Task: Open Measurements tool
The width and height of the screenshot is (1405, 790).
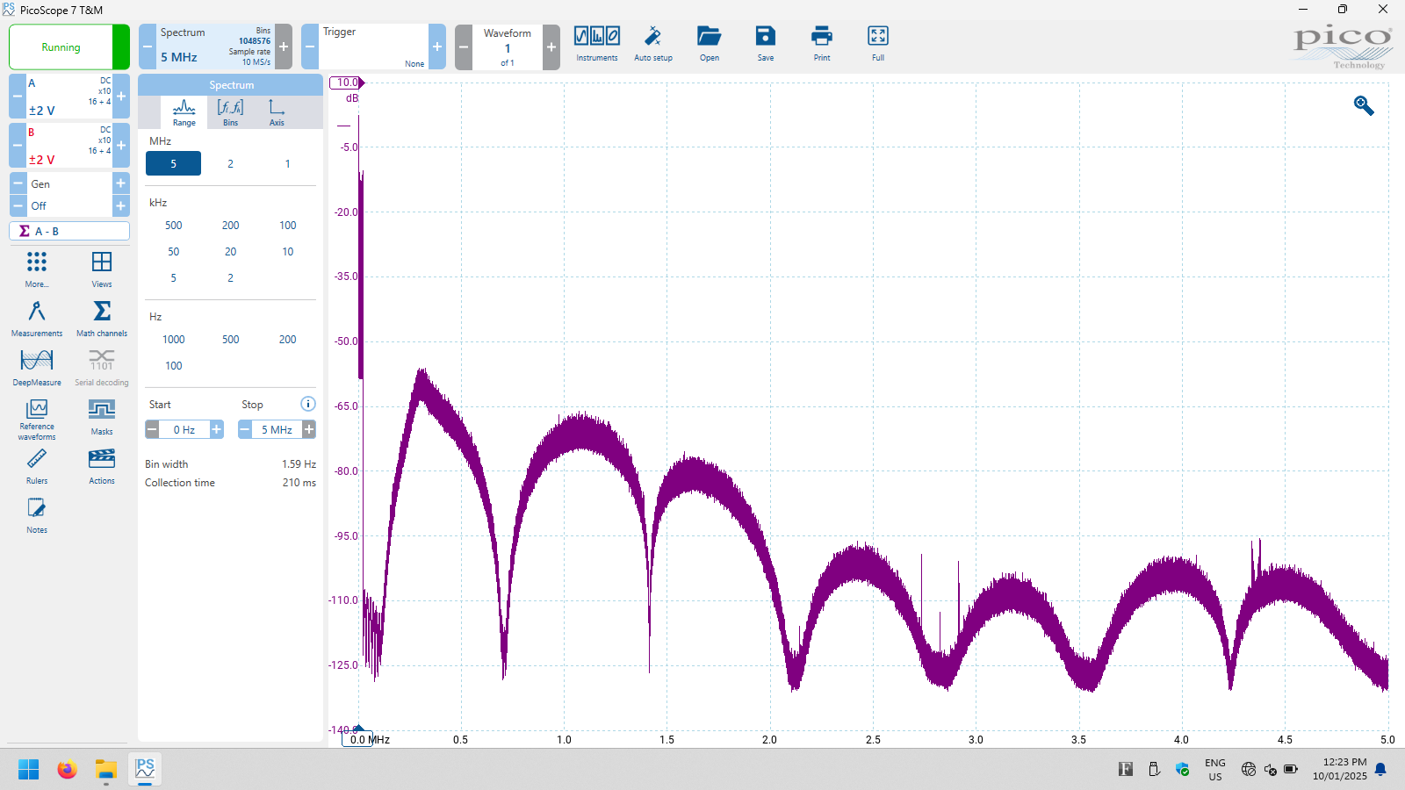Action: 37,318
